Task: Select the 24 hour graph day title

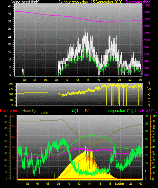Action: coord(90,2)
